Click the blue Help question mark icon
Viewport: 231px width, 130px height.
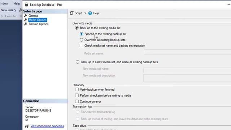coord(90,13)
